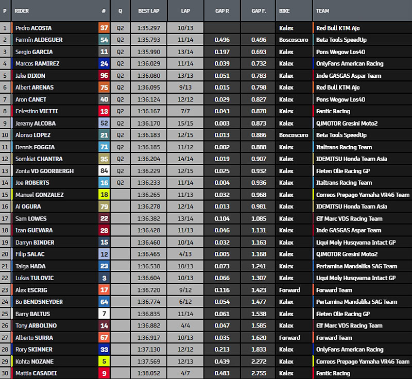Select Bo Bendsneyder's number 64 badge
The width and height of the screenshot is (412, 379).
coord(104,302)
